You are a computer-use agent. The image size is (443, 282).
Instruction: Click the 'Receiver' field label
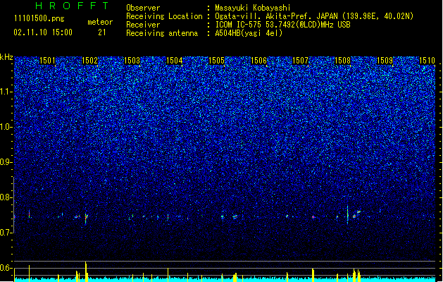click(143, 25)
